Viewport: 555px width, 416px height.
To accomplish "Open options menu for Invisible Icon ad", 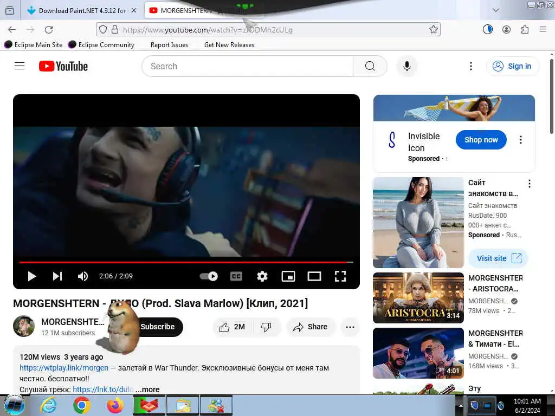I will pos(521,140).
